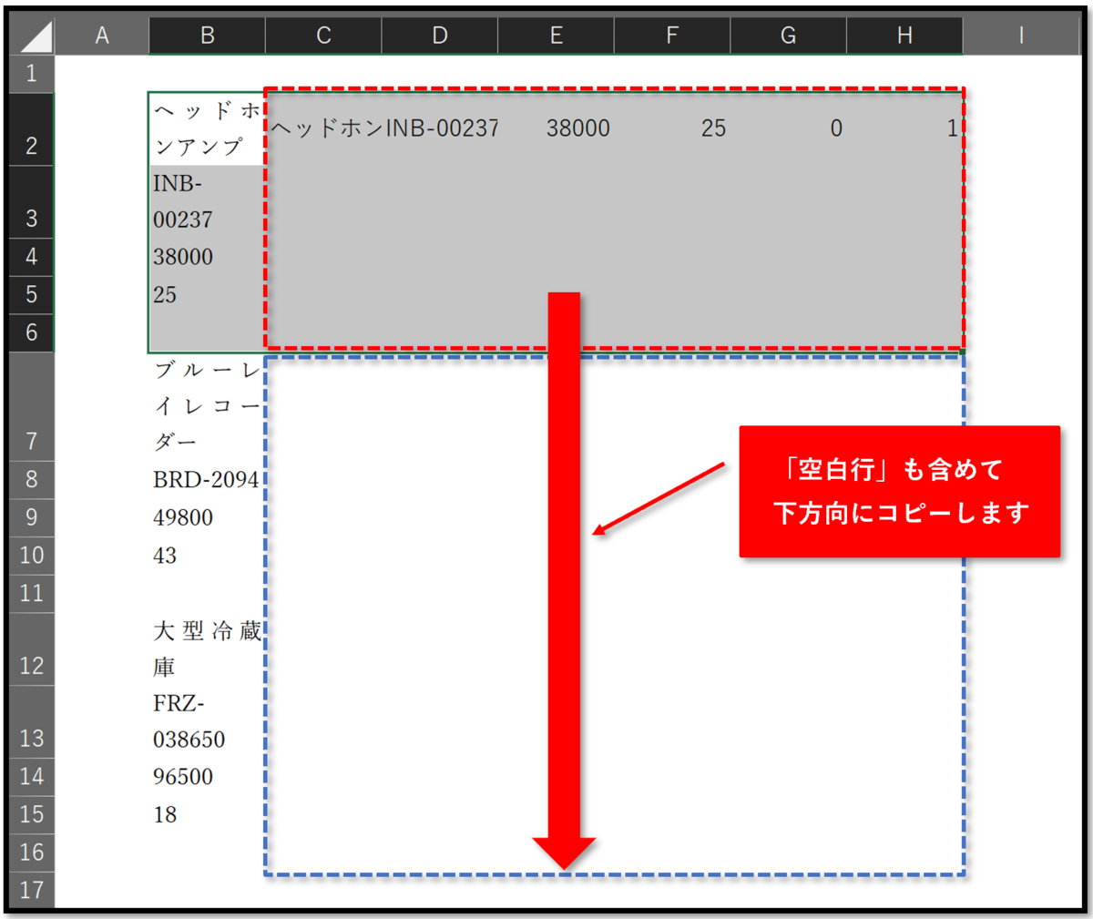Select column B header
Screen dimensions: 1093x919
[207, 36]
